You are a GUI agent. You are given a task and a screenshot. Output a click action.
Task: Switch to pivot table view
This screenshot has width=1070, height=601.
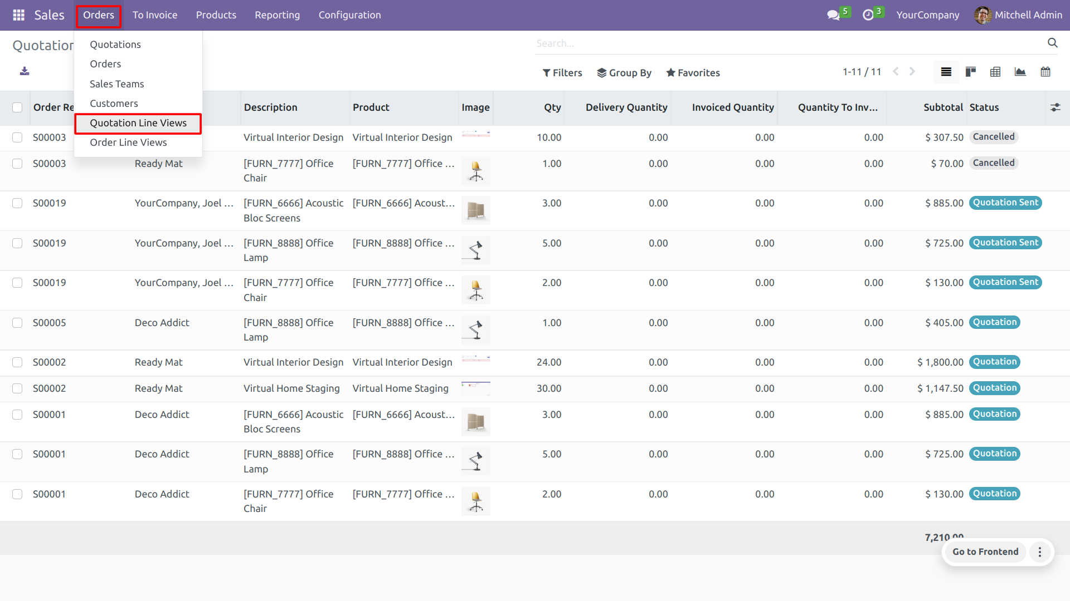995,72
